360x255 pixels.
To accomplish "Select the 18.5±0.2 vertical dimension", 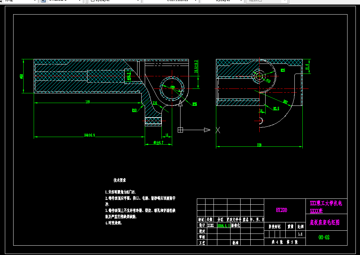I will [196, 67].
